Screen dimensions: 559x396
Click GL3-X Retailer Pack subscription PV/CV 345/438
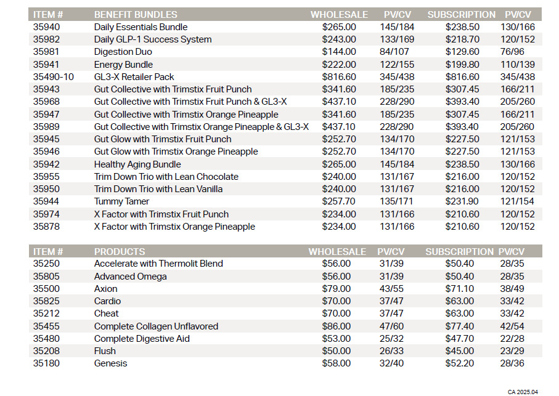[517, 77]
